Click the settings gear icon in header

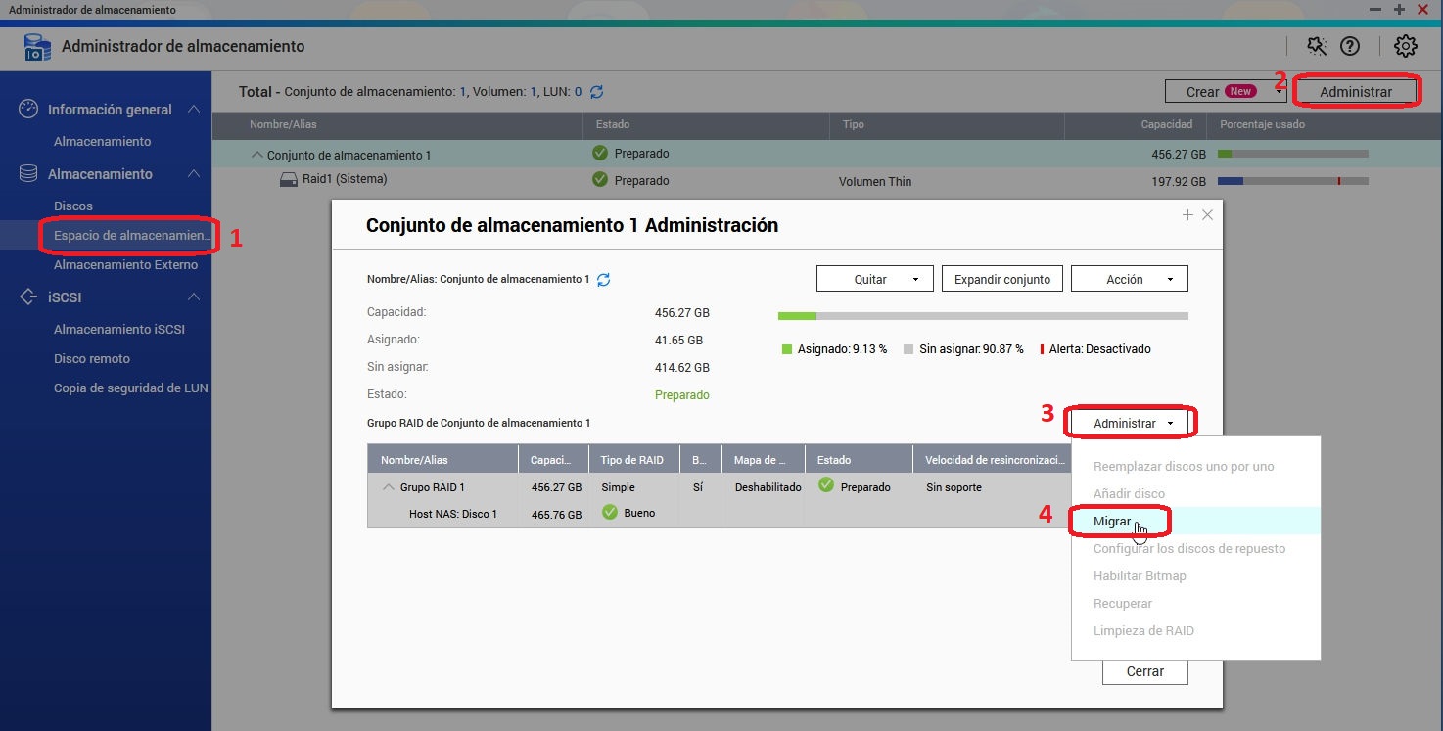1406,46
